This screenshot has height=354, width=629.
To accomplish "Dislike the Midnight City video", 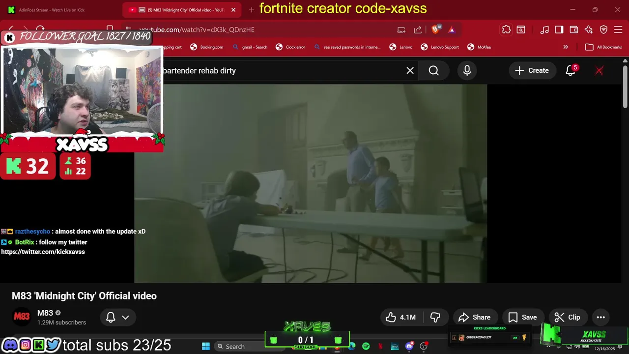I will [435, 317].
